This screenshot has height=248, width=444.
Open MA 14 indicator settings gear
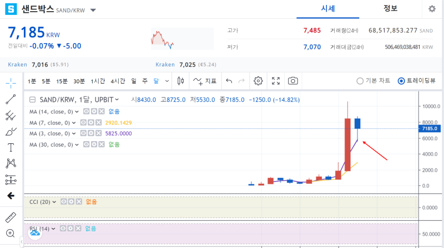pos(94,111)
